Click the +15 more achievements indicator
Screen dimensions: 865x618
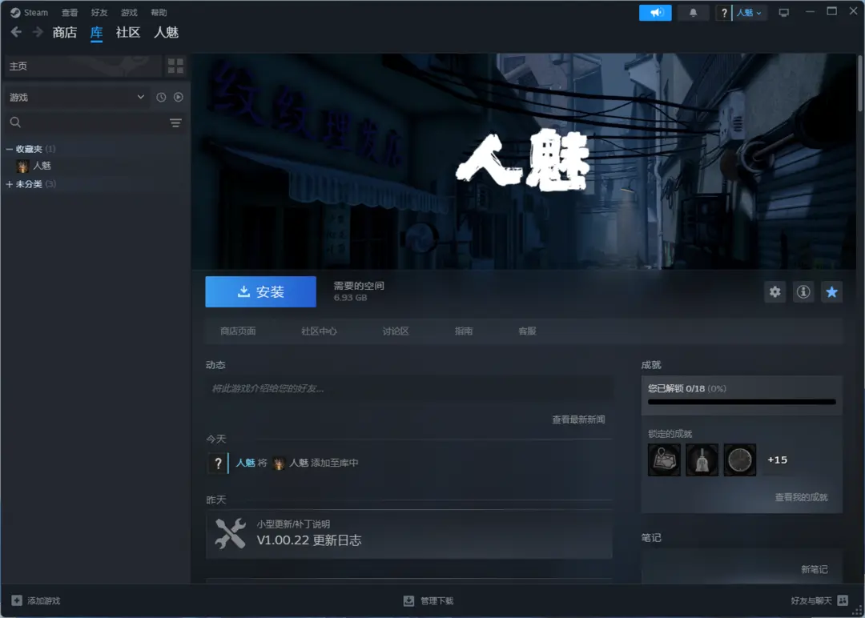click(x=777, y=459)
